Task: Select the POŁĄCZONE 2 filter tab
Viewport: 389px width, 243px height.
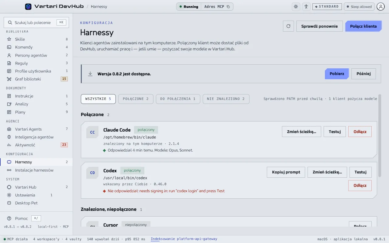Action: click(136, 99)
